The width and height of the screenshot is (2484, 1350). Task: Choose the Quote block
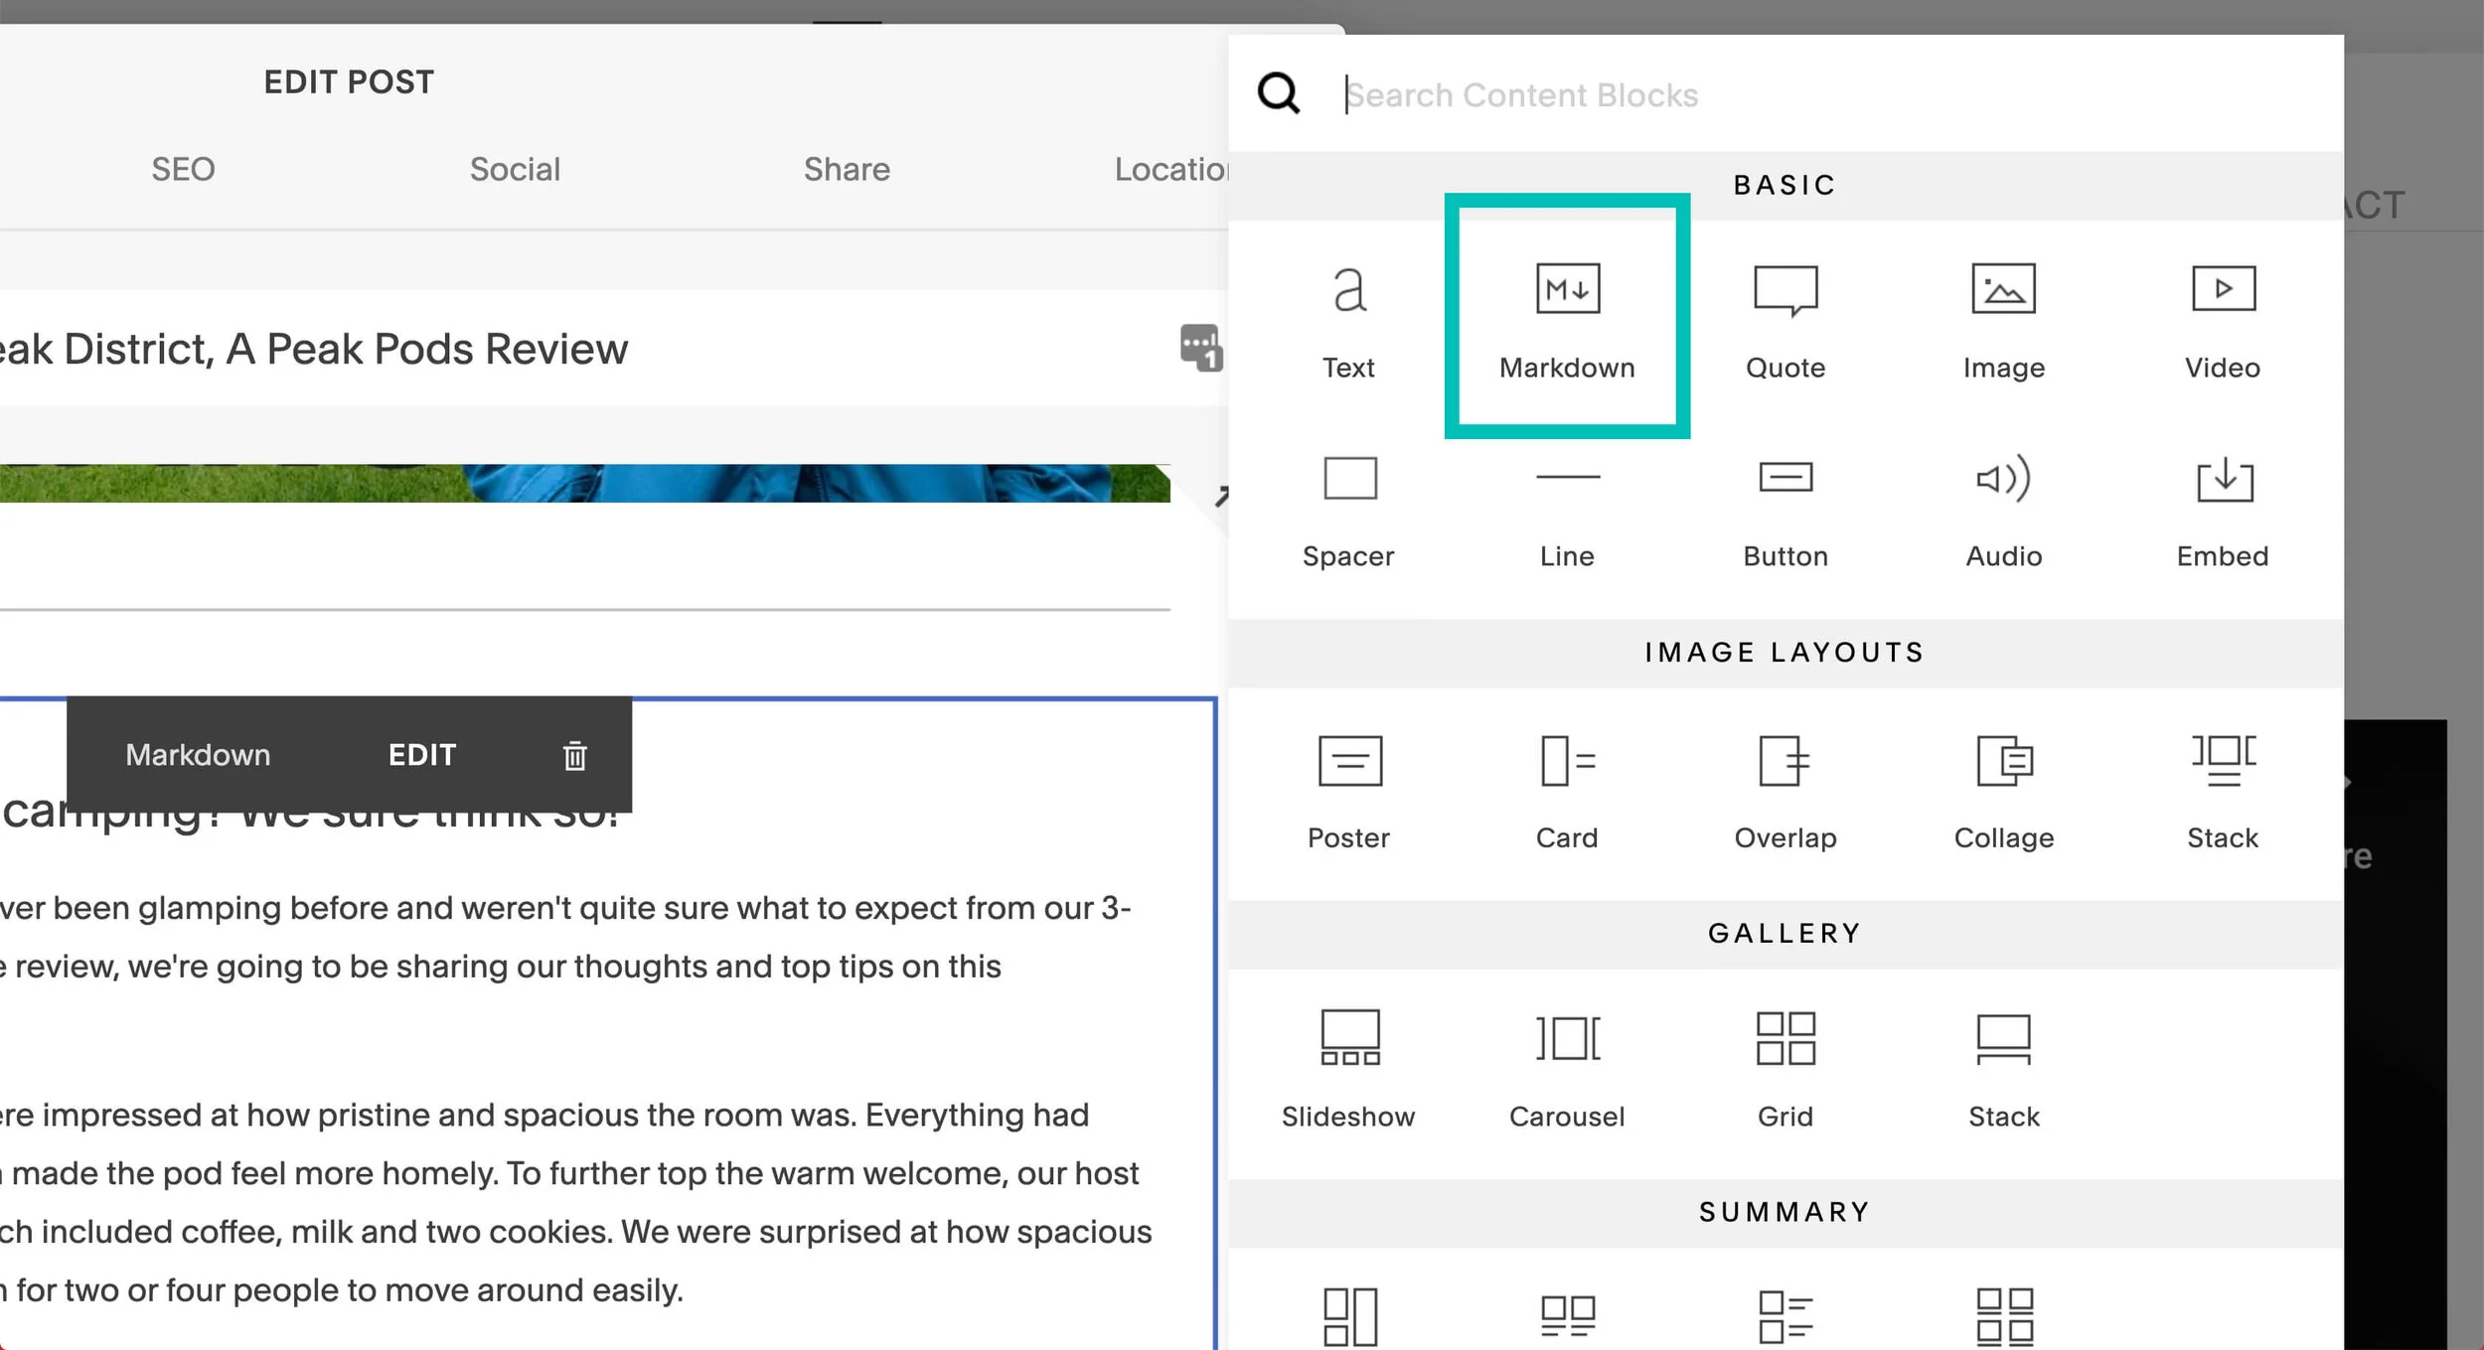[x=1785, y=320]
